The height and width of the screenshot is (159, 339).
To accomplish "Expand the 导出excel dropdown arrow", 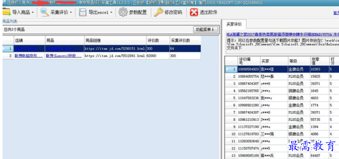I will tap(111, 12).
